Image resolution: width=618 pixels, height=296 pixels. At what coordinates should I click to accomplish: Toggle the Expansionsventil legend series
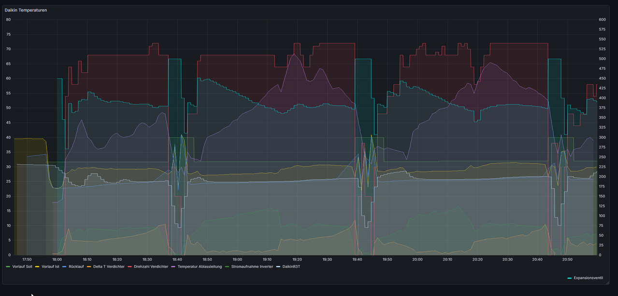point(588,278)
